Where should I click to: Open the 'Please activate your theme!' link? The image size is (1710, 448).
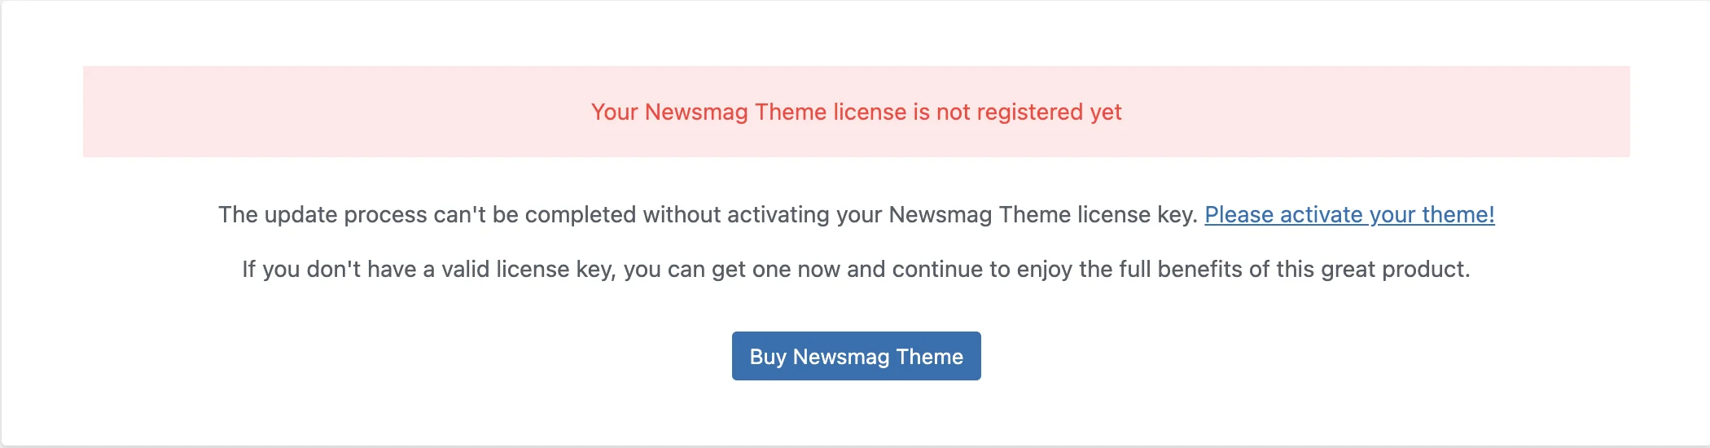(1349, 215)
